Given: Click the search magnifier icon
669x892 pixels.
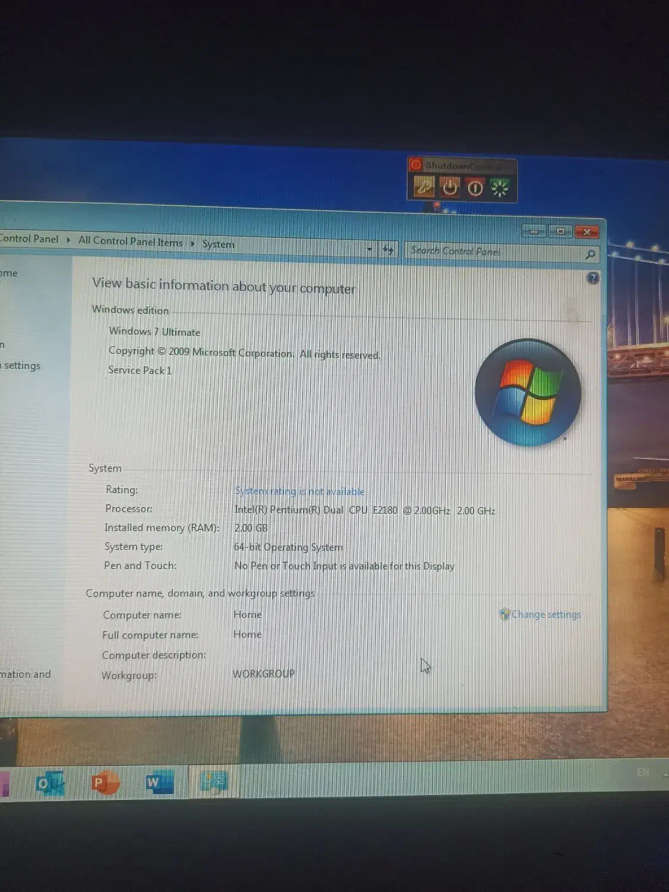Looking at the screenshot, I should 589,255.
